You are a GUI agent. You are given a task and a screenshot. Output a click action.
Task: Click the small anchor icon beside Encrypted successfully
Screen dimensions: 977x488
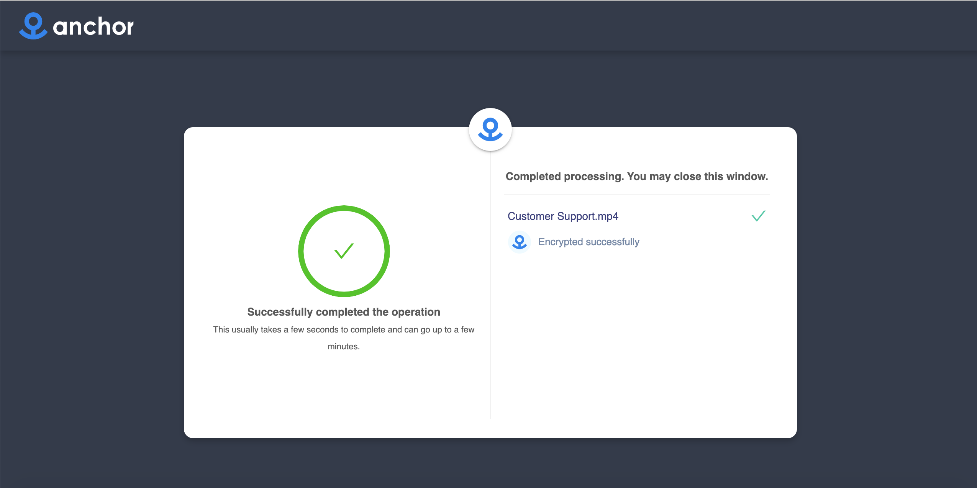tap(519, 242)
